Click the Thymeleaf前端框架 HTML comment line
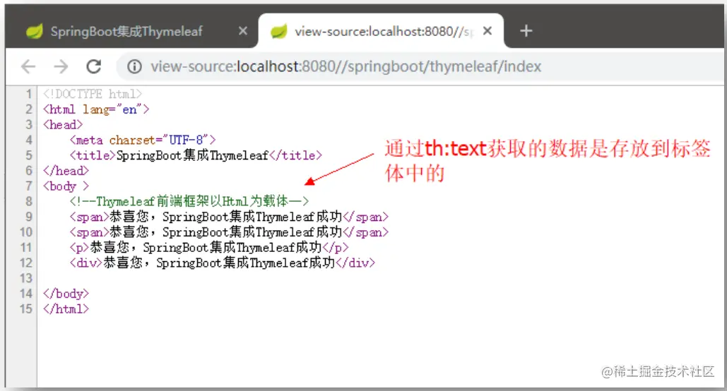The image size is (727, 391). [x=189, y=201]
